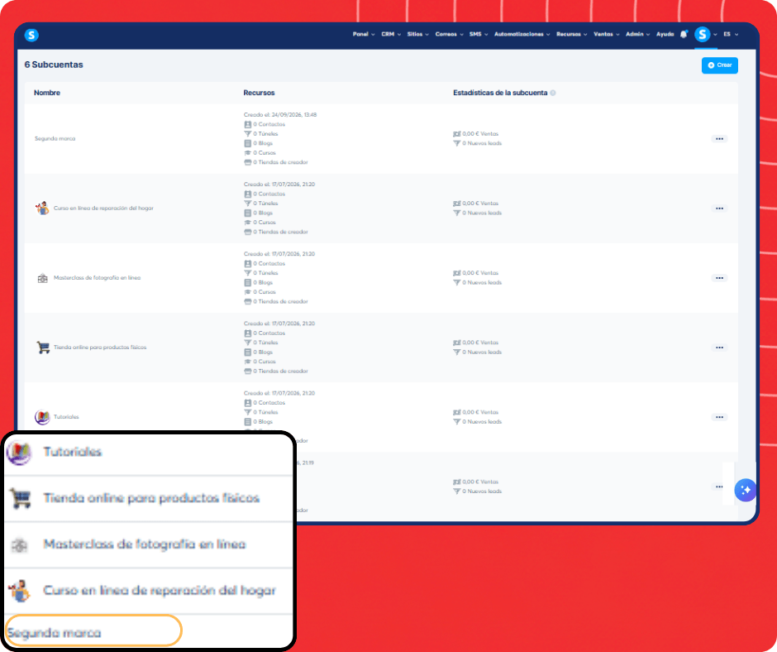Expand the Ventas dropdown in the navbar
Viewport: 777px width, 652px height.
click(x=606, y=34)
